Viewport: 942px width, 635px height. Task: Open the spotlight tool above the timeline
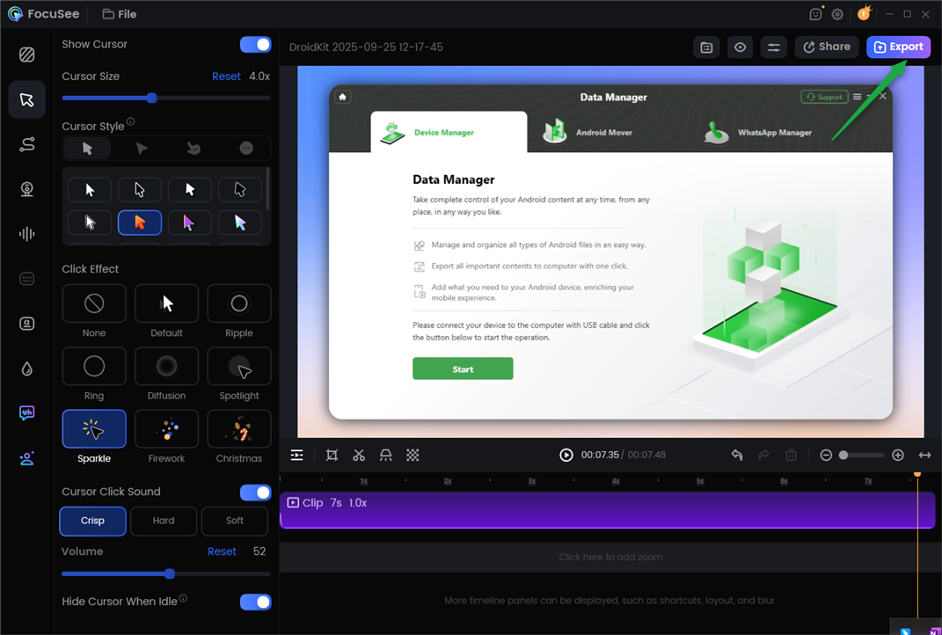pyautogui.click(x=385, y=455)
